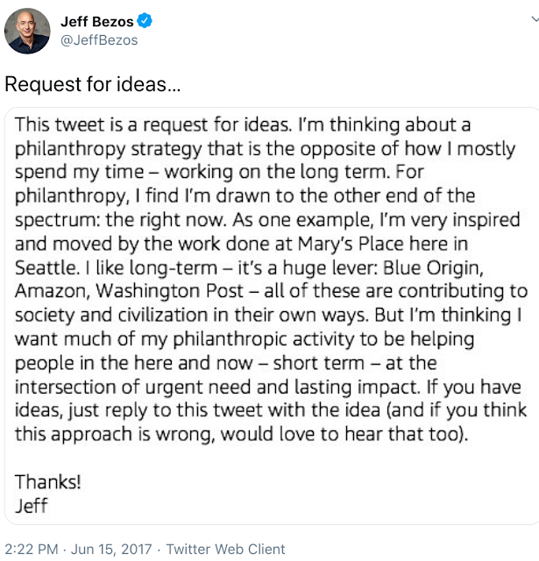Open the Jeff Bezos display name link

(x=97, y=21)
